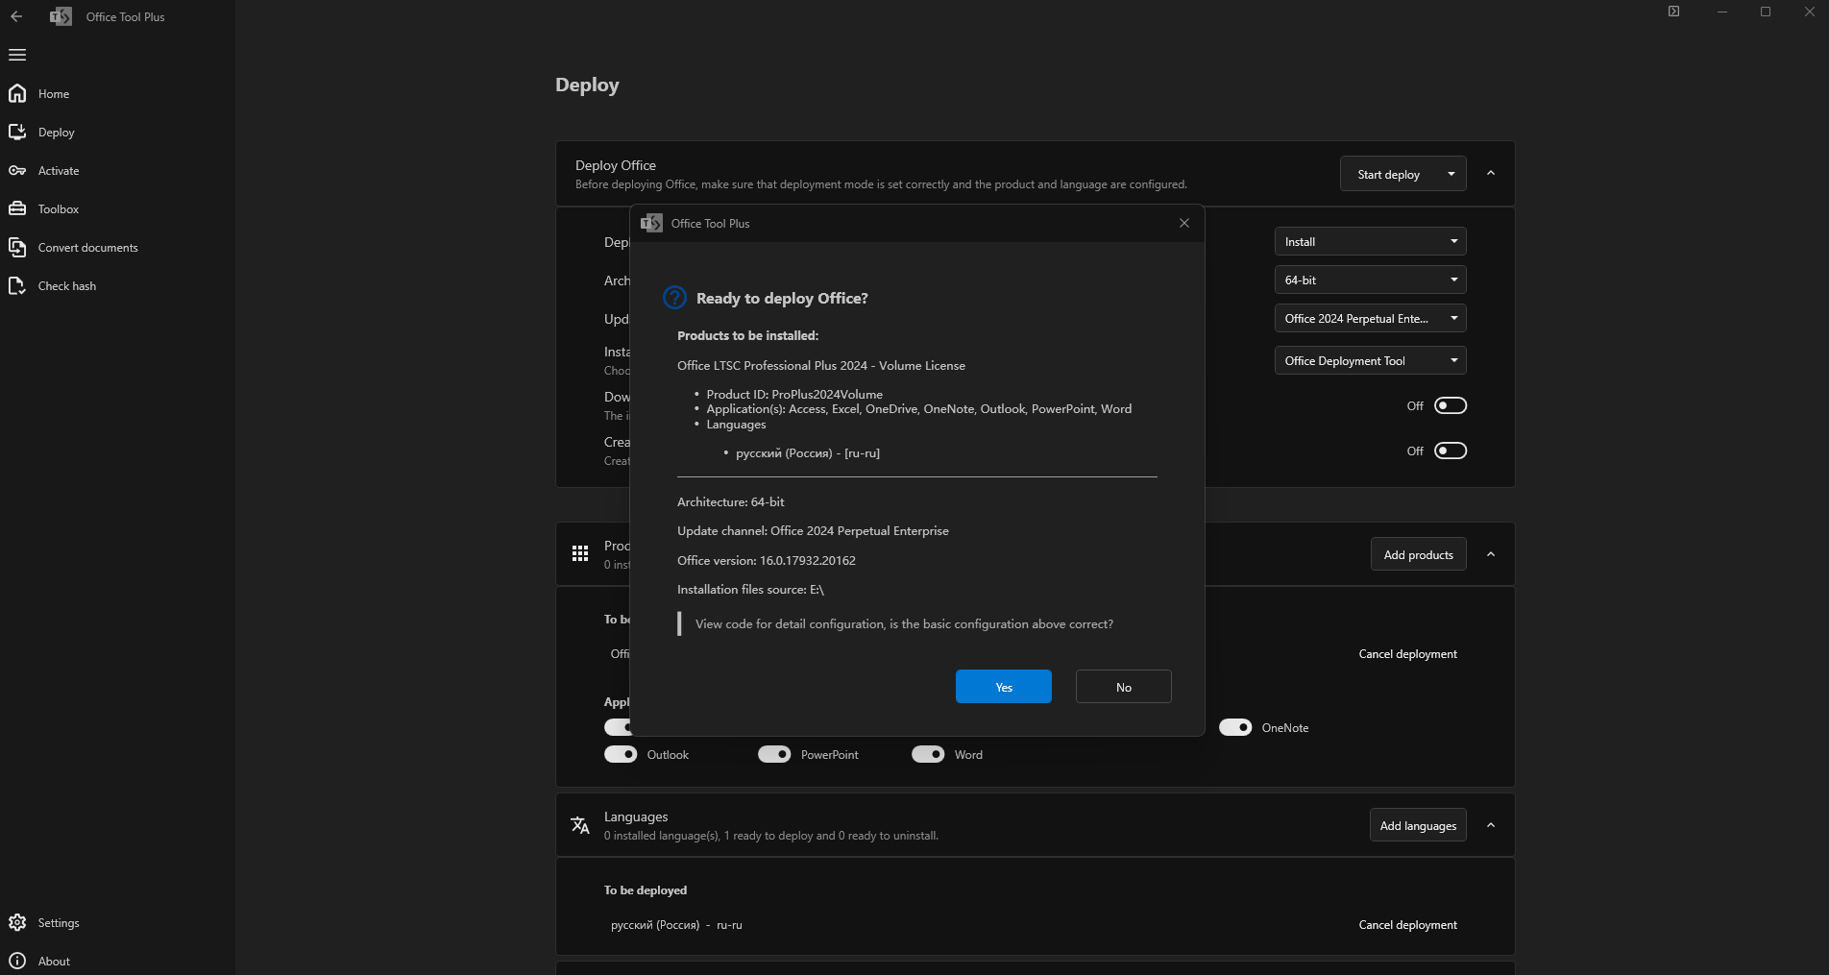The height and width of the screenshot is (975, 1829).
Task: Click the Settings gear icon in the sidebar
Action: pos(17,922)
